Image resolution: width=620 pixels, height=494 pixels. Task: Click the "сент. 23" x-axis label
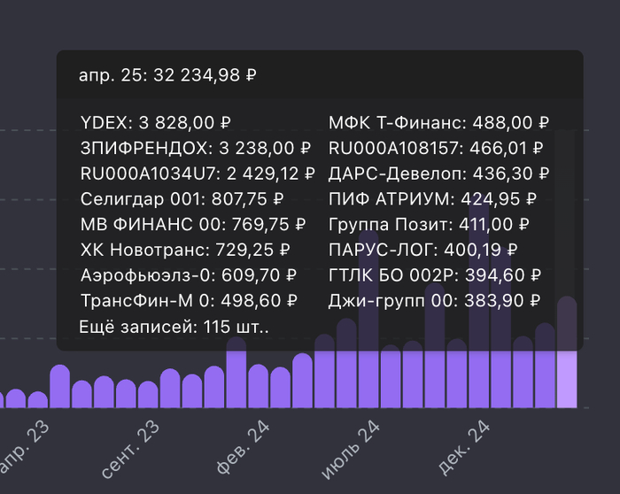[130, 452]
